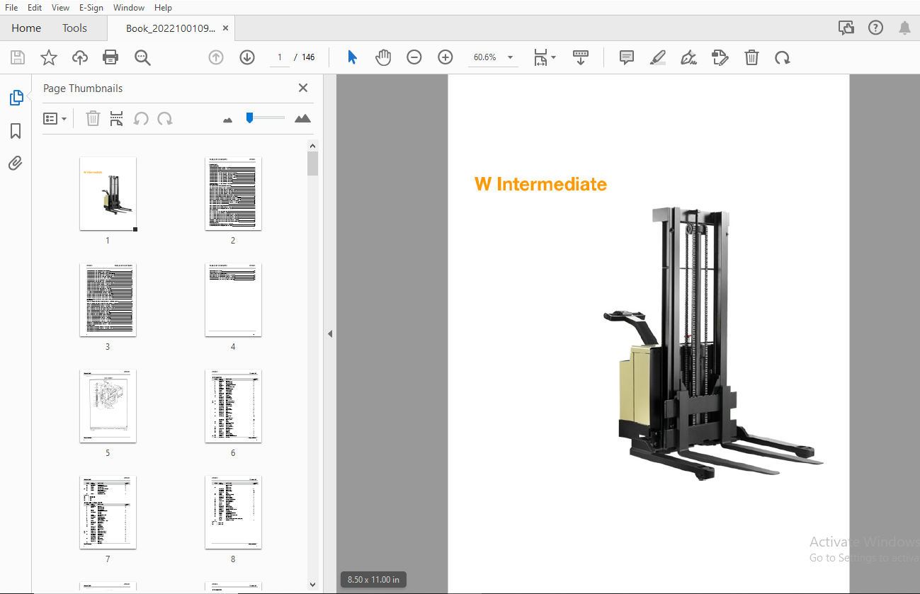Viewport: 920px width, 594px height.
Task: Insert pages icon in thumbnails panel
Action: pos(116,118)
